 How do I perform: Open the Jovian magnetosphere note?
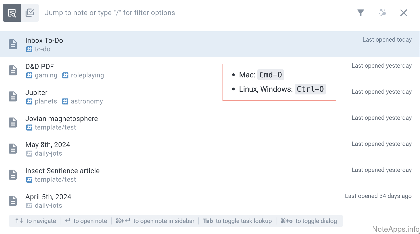[62, 119]
